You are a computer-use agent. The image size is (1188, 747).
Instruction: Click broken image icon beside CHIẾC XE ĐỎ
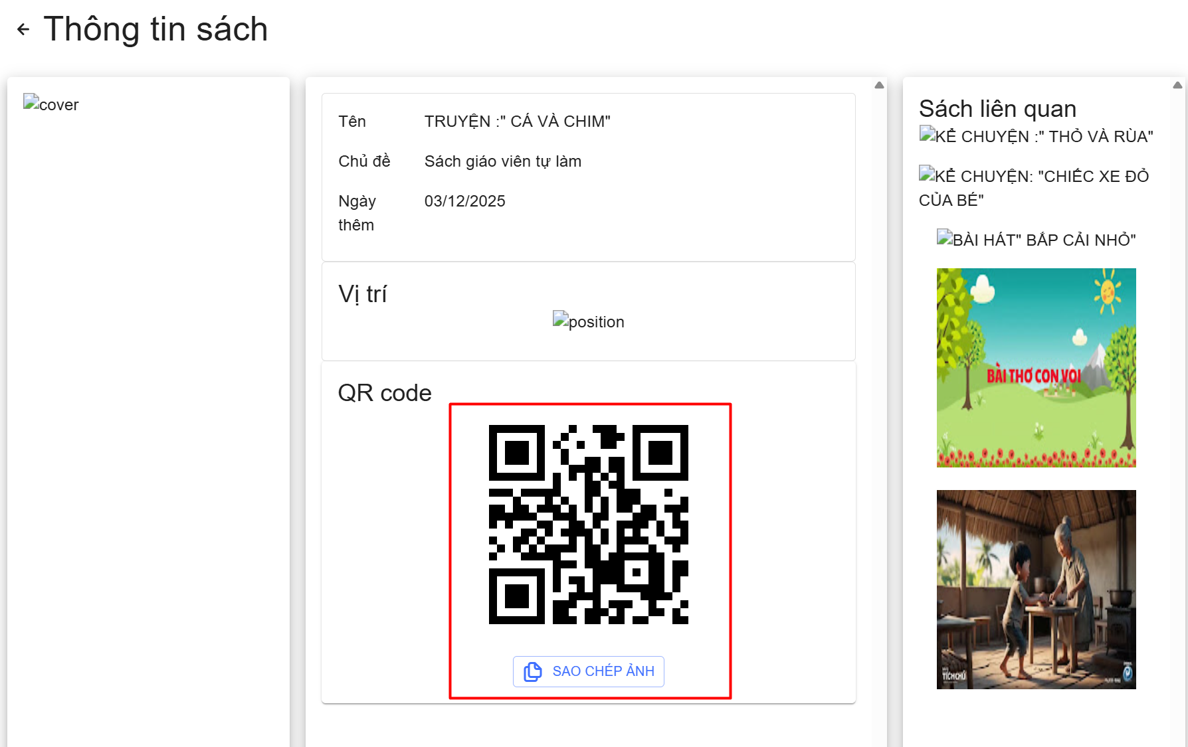pyautogui.click(x=927, y=174)
